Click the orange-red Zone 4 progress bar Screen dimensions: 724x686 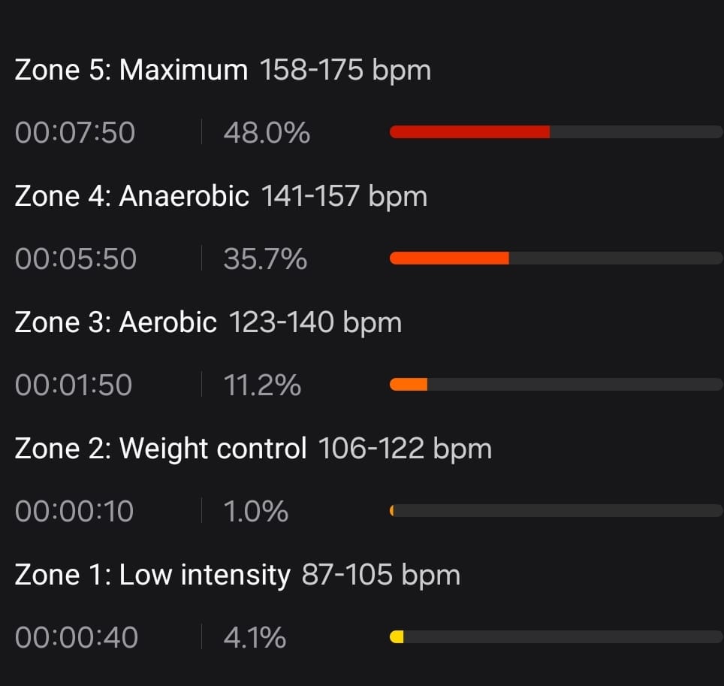pos(449,258)
